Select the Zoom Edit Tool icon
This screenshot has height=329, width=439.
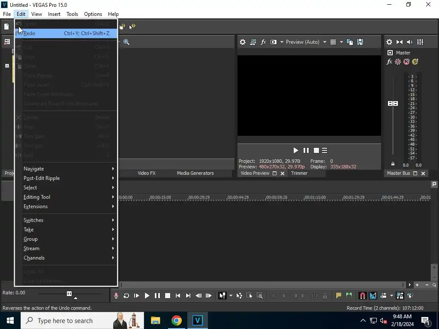(259, 296)
